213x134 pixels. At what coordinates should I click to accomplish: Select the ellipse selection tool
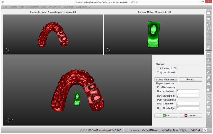[x=209, y=19]
